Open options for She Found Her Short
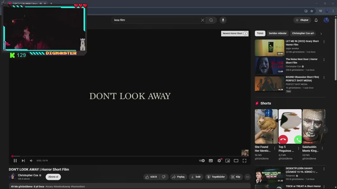This screenshot has height=189, width=337. tap(275, 148)
